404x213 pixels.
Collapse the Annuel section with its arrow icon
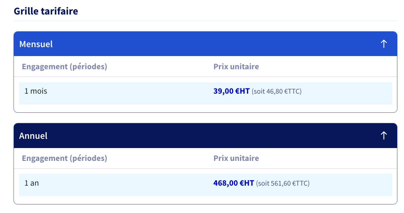(384, 136)
